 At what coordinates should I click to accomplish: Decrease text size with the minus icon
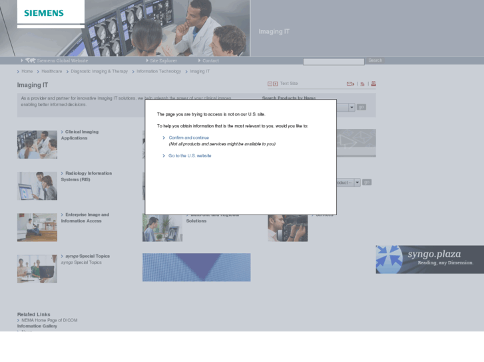(270, 84)
